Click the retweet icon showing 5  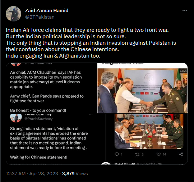tap(137, 154)
